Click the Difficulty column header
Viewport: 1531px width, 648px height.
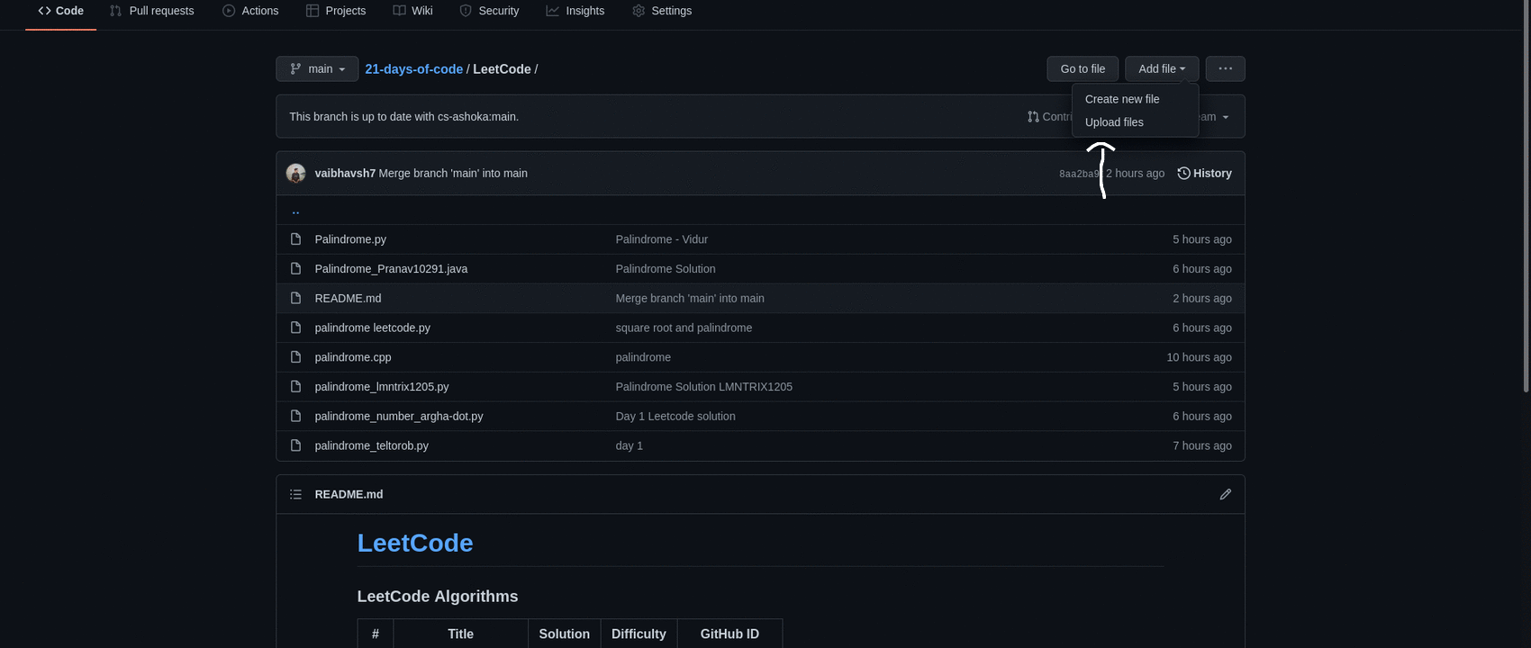[x=639, y=634]
